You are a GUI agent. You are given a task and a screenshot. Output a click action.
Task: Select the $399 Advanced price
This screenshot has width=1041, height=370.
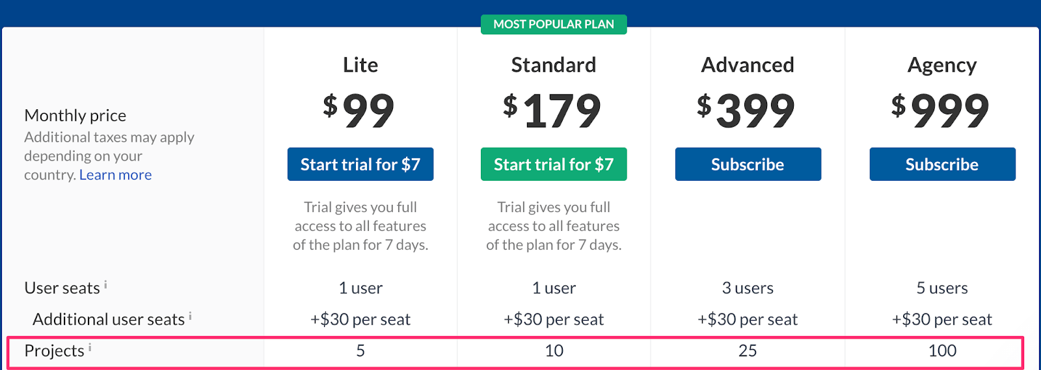tap(746, 110)
